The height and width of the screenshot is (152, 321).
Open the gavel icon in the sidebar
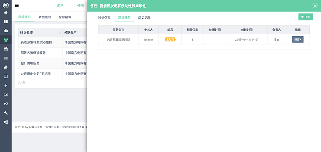6,113
